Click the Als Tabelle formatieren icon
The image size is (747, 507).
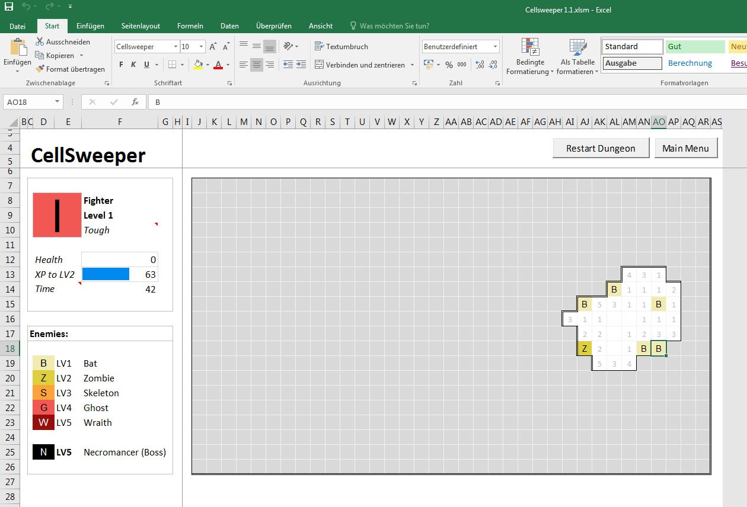(577, 57)
